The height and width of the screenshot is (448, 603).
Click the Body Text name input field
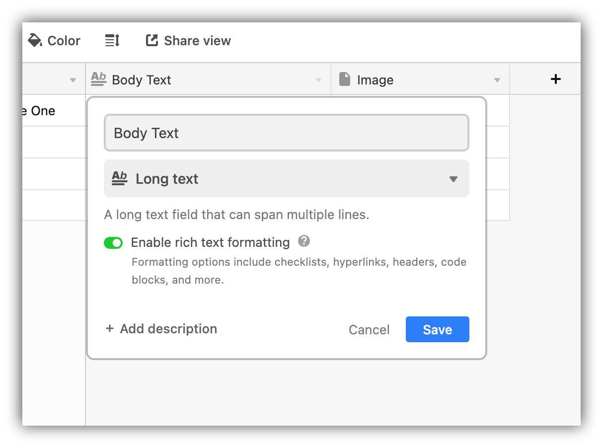coord(286,133)
